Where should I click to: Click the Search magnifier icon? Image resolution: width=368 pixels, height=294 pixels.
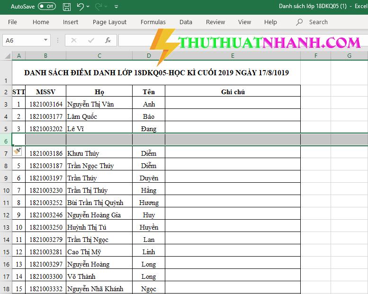pyautogui.click(x=299, y=22)
